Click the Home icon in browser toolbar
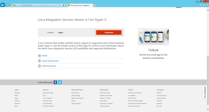 click(x=200, y=5)
